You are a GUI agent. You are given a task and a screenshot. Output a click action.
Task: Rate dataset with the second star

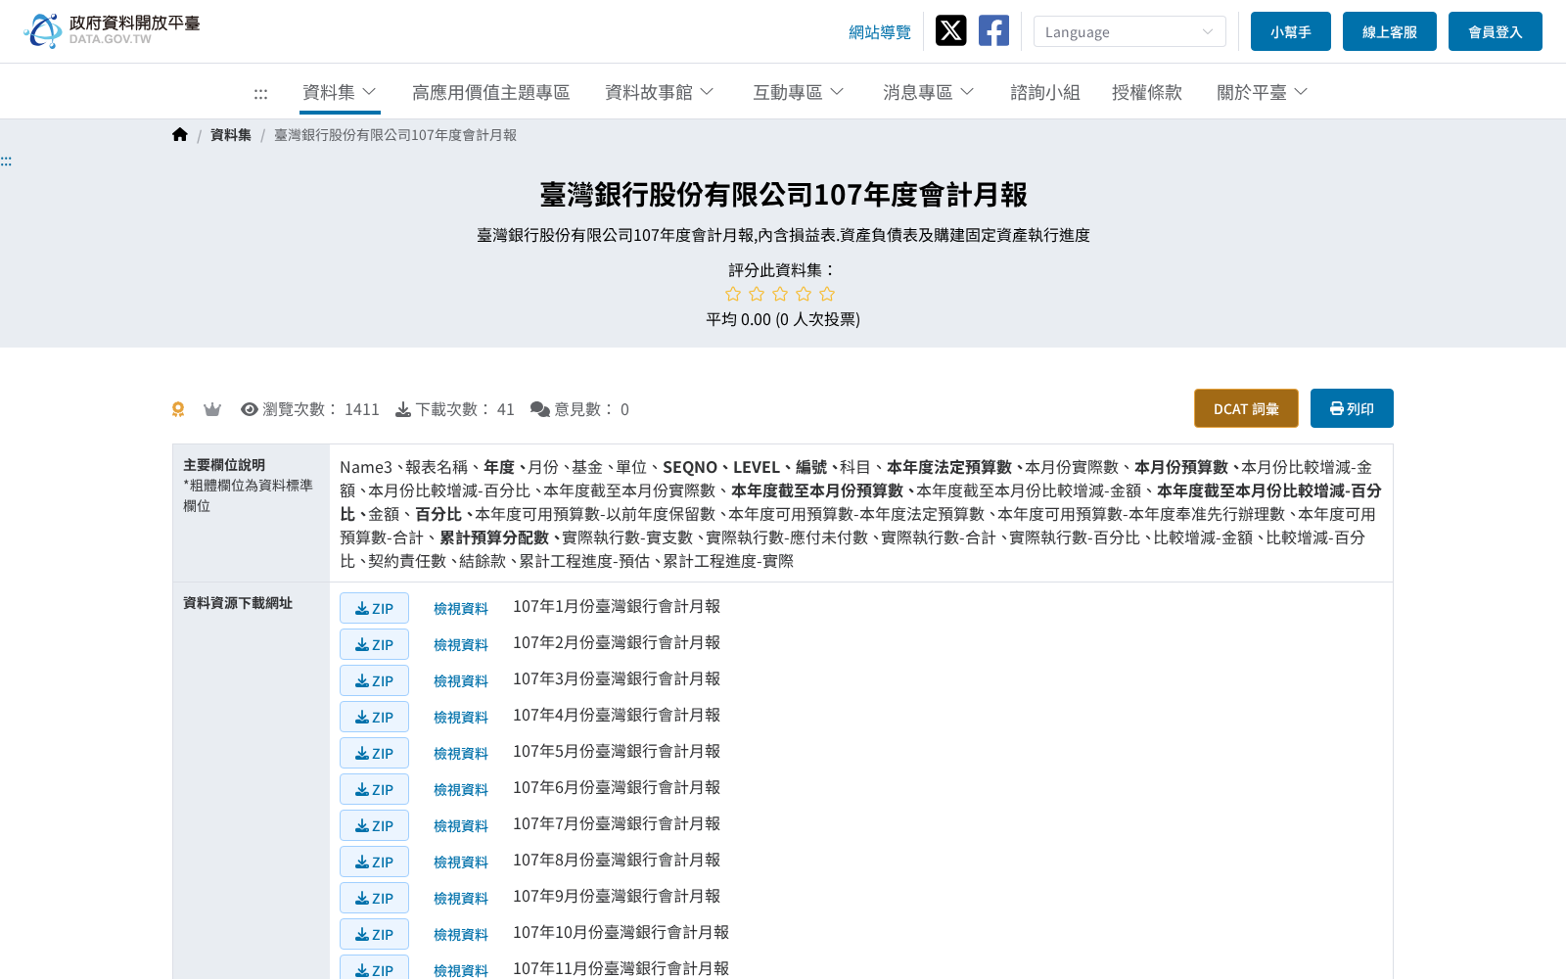point(757,294)
